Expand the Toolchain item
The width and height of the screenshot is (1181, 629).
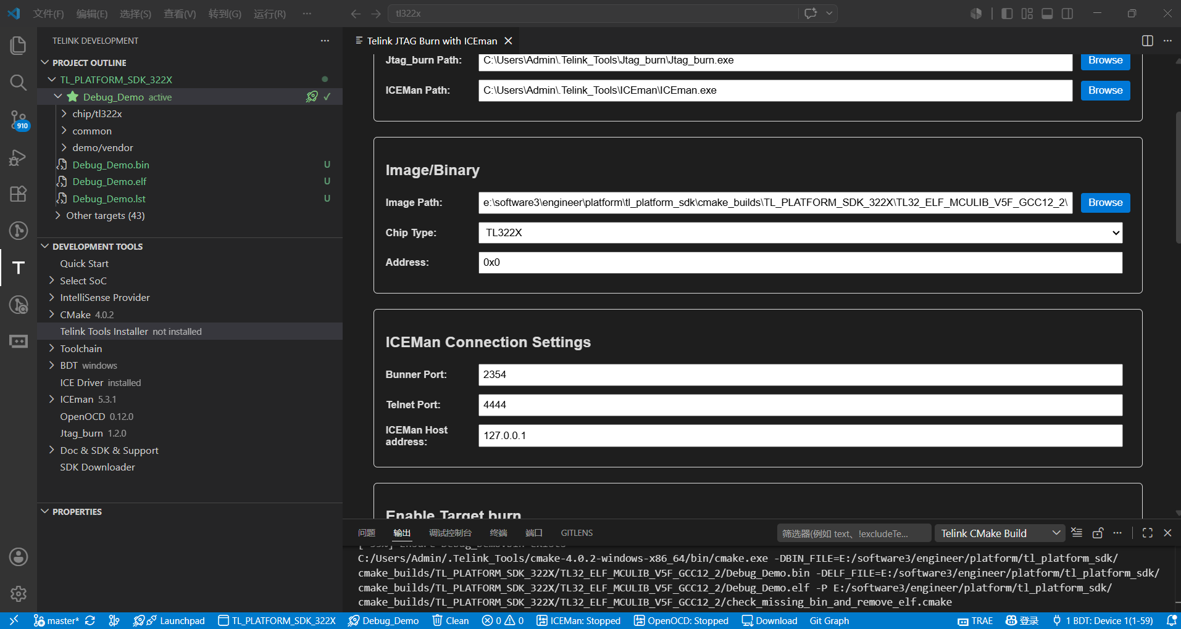[x=52, y=348]
